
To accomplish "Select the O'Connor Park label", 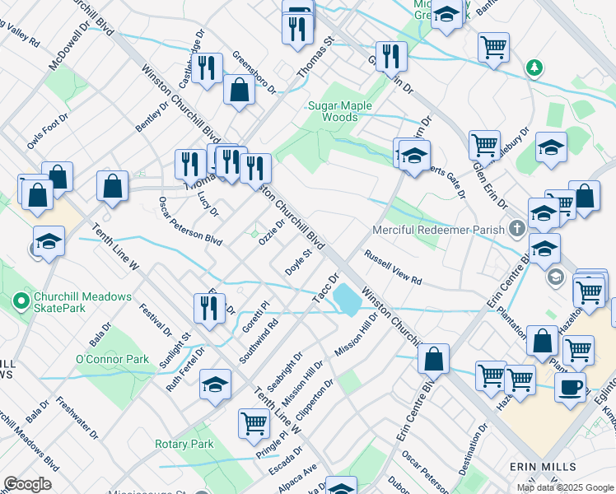I will [x=112, y=359].
